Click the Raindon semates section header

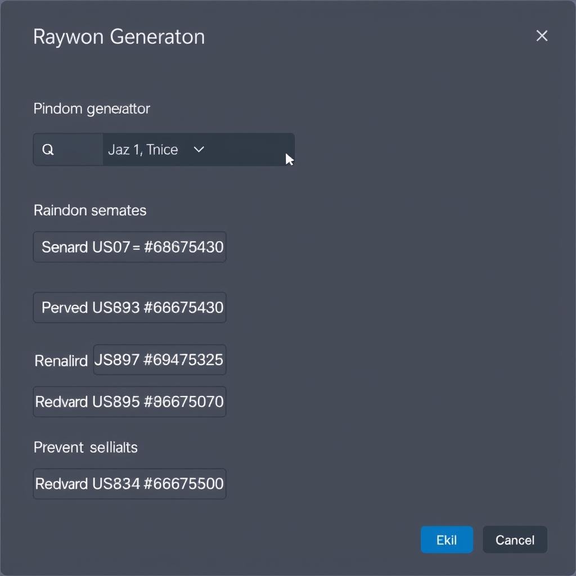pos(90,210)
